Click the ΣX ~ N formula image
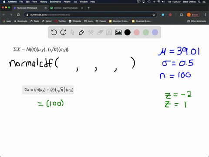Viewport: 209px width, 157px height. click(x=41, y=50)
